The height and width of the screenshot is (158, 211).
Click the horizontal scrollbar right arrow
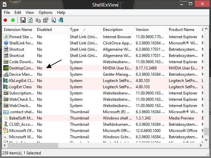(x=201, y=145)
